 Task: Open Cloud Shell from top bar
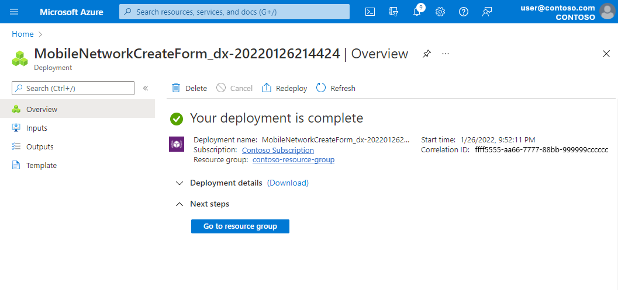click(370, 12)
